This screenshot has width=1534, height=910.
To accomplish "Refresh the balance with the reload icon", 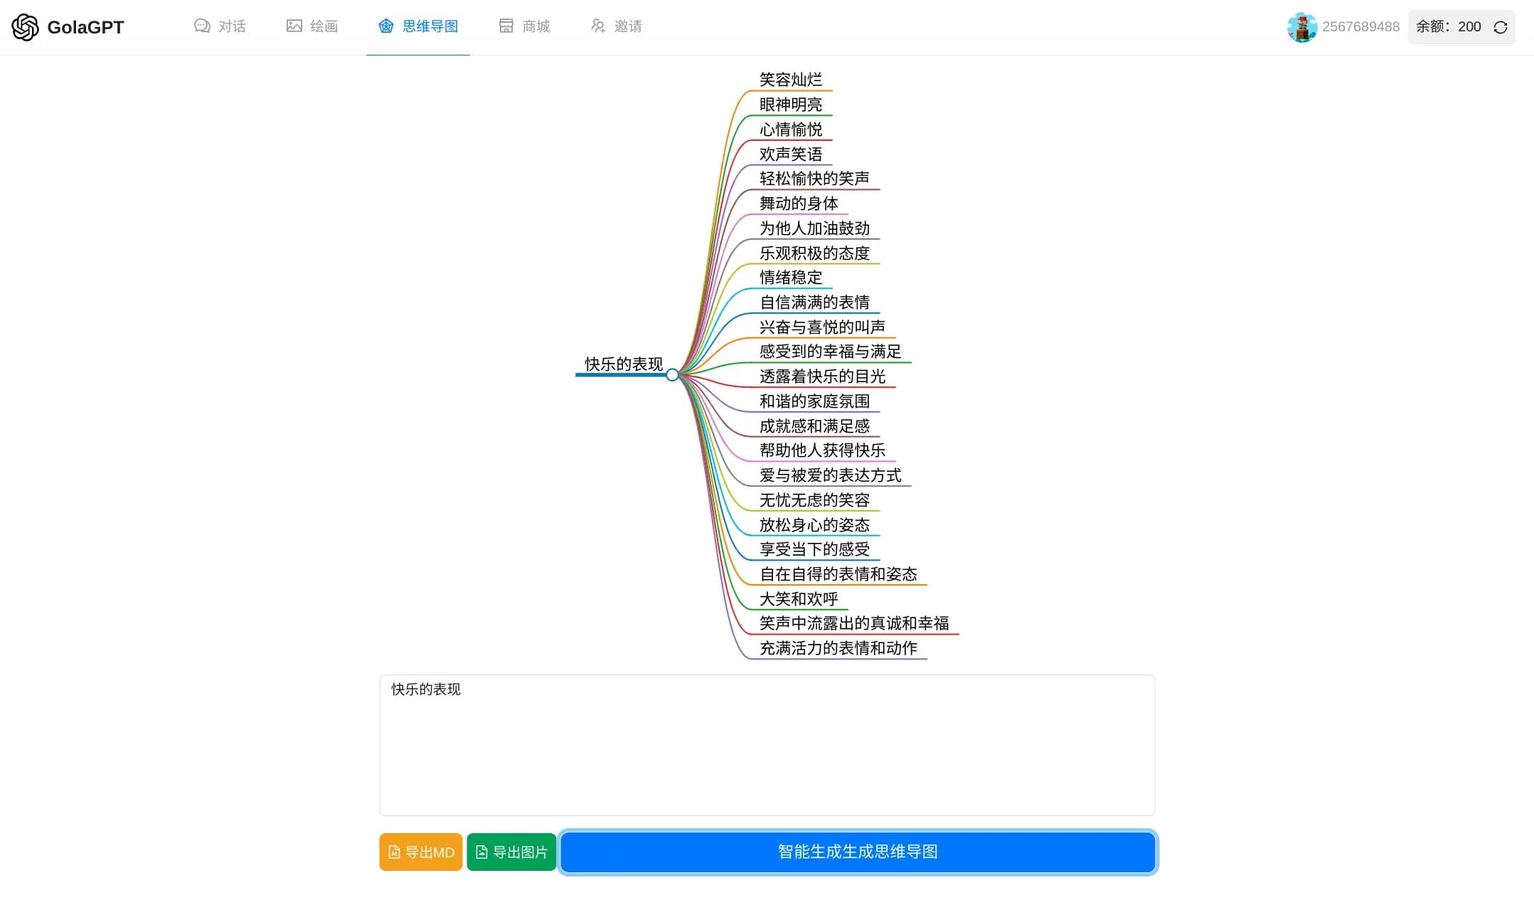I will pyautogui.click(x=1501, y=27).
